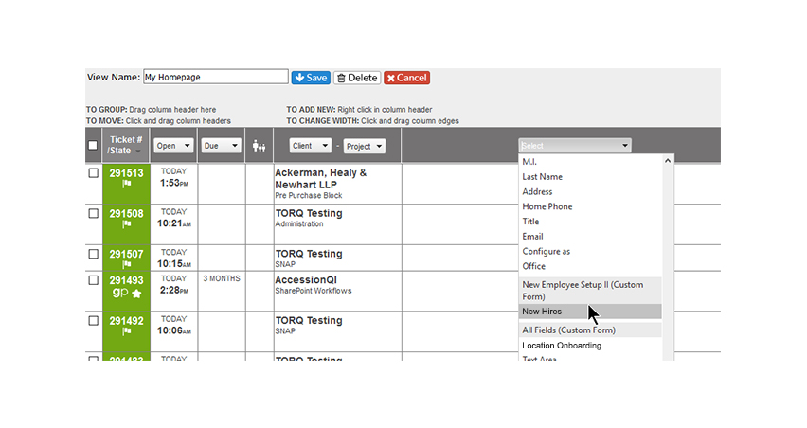
Task: Click the flag icon under ticket 291507
Action: (x=127, y=264)
